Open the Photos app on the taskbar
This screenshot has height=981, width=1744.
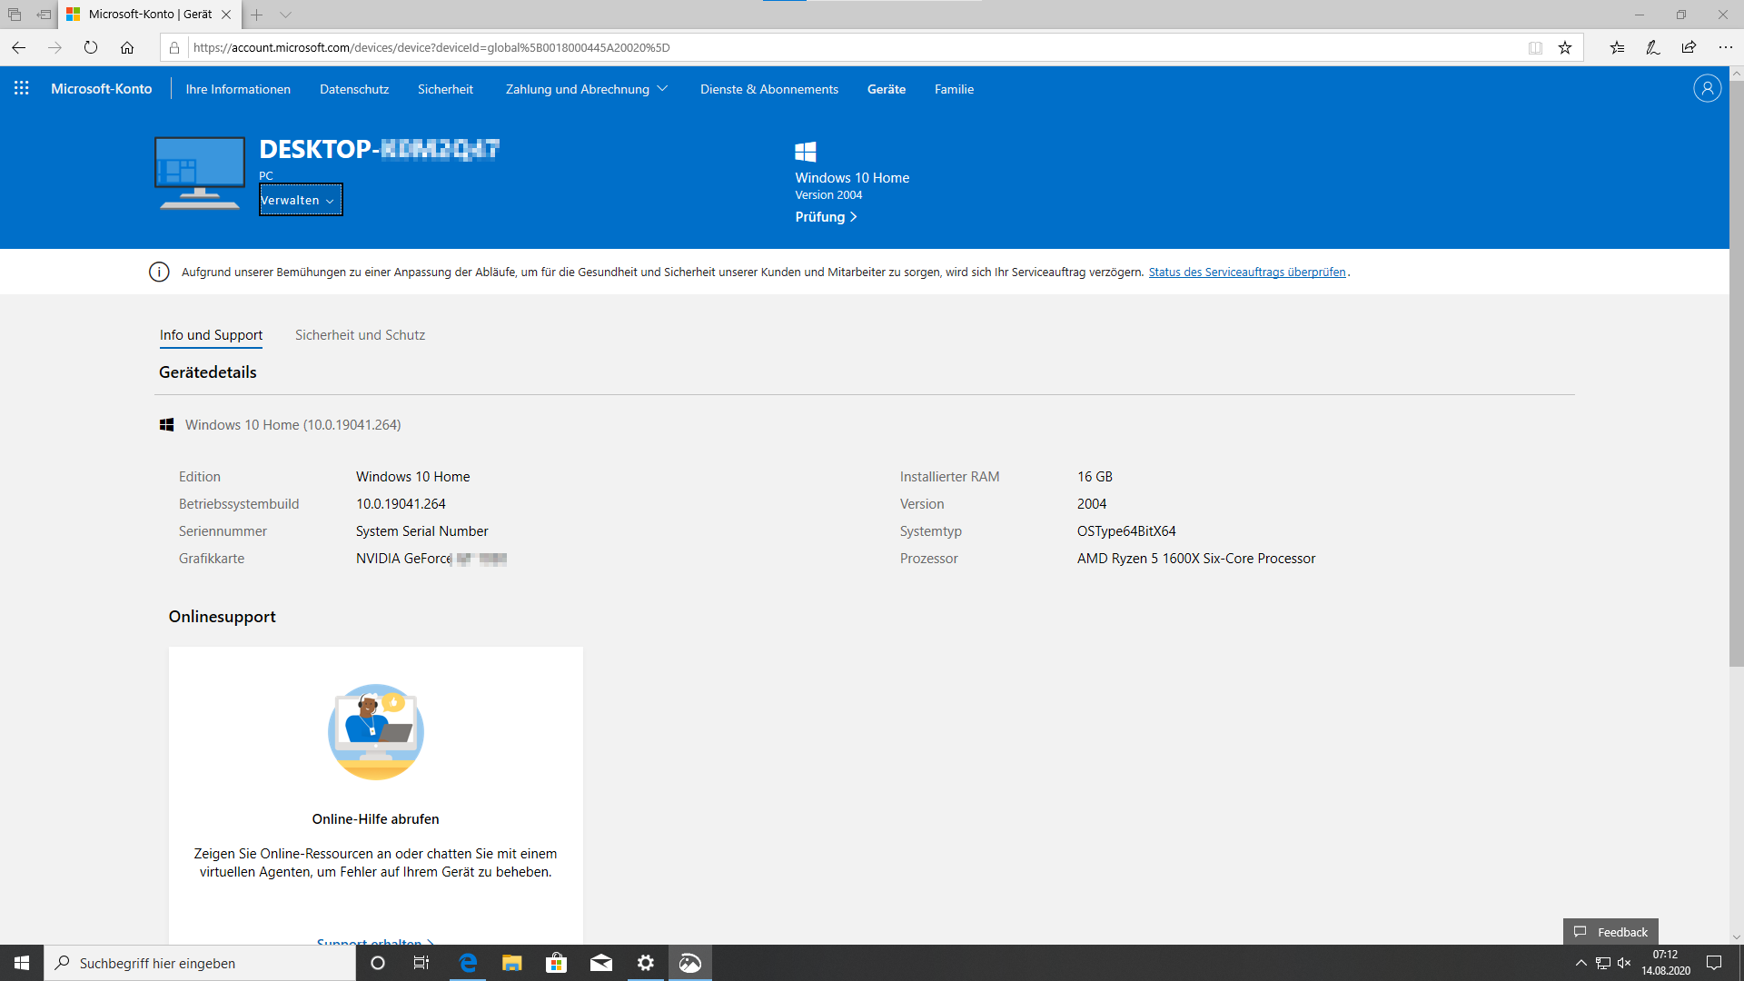pos(690,963)
